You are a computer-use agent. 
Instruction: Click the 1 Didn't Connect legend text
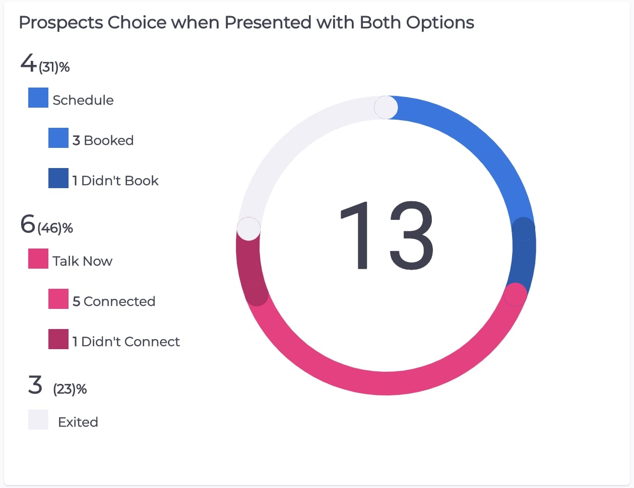point(126,342)
